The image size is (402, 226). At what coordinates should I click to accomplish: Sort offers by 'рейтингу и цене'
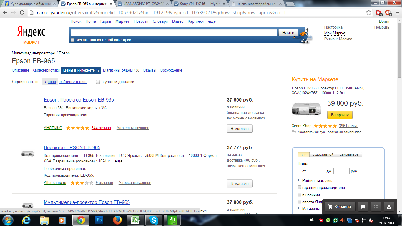tap(73, 82)
